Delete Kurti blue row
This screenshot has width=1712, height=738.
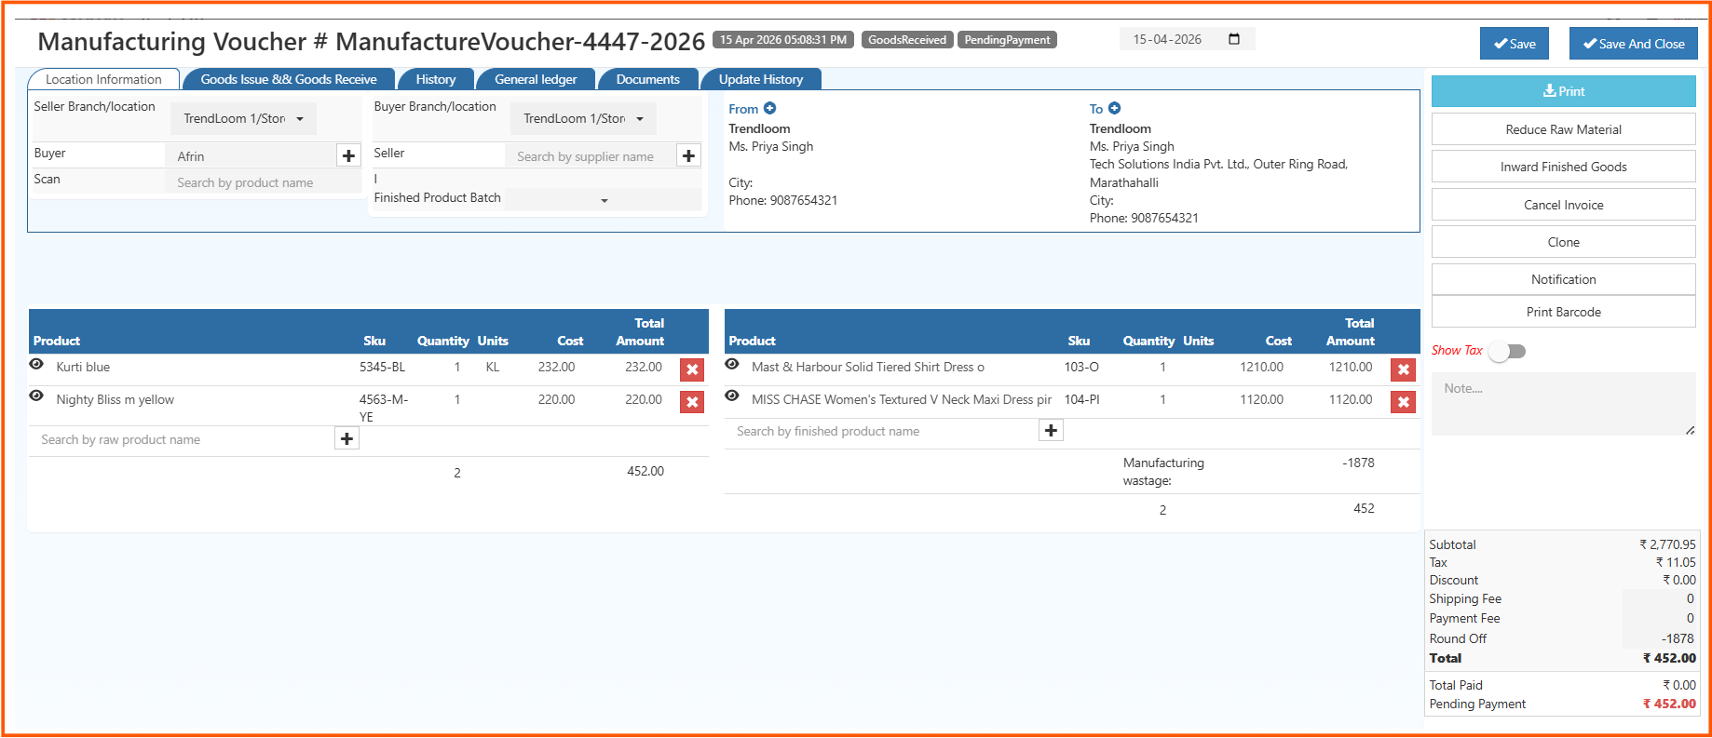(x=692, y=369)
